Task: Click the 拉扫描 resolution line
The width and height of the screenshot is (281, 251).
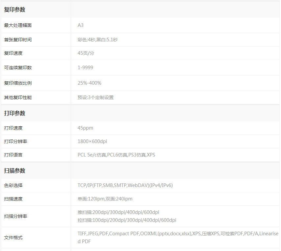Action: point(127,220)
